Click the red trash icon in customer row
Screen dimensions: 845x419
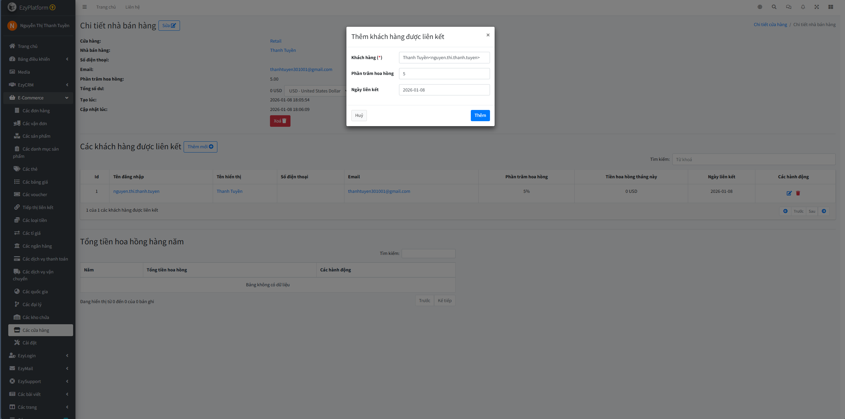[798, 193]
